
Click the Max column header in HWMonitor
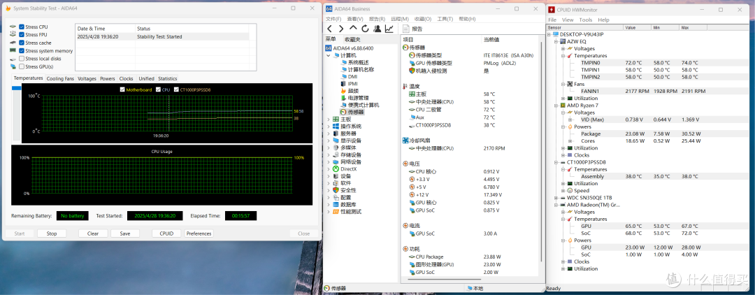(x=693, y=27)
